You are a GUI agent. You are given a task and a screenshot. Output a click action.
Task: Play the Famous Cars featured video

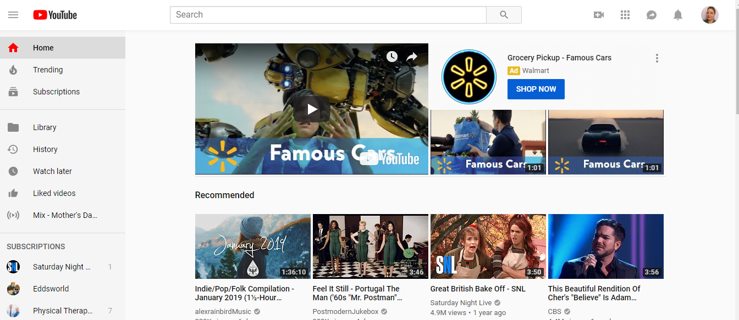[x=312, y=109]
